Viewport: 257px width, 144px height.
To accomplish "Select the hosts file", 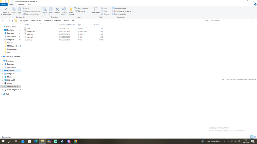I will point(28,29).
